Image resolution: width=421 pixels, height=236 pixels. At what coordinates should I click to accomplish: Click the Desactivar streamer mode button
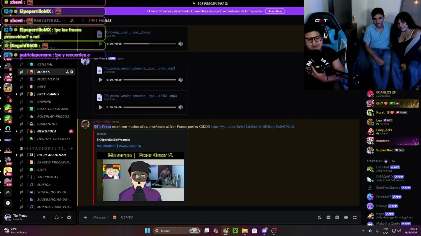pyautogui.click(x=275, y=11)
